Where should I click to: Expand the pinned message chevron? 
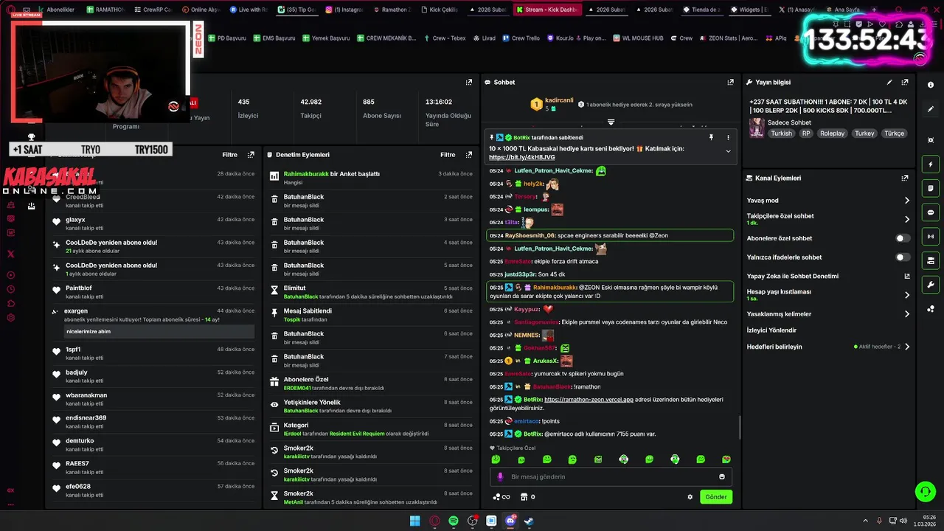pos(728,151)
